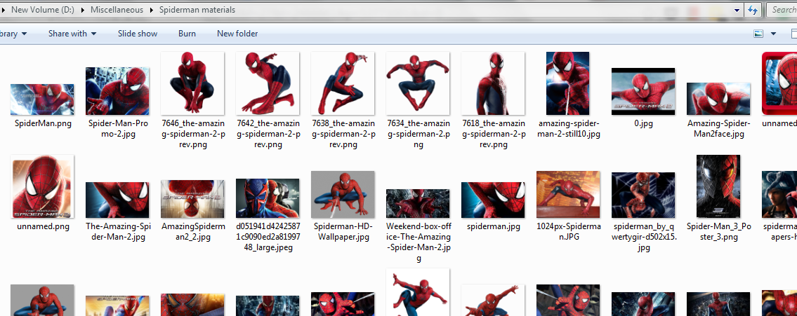
Task: Click the Slide show button
Action: 138,34
